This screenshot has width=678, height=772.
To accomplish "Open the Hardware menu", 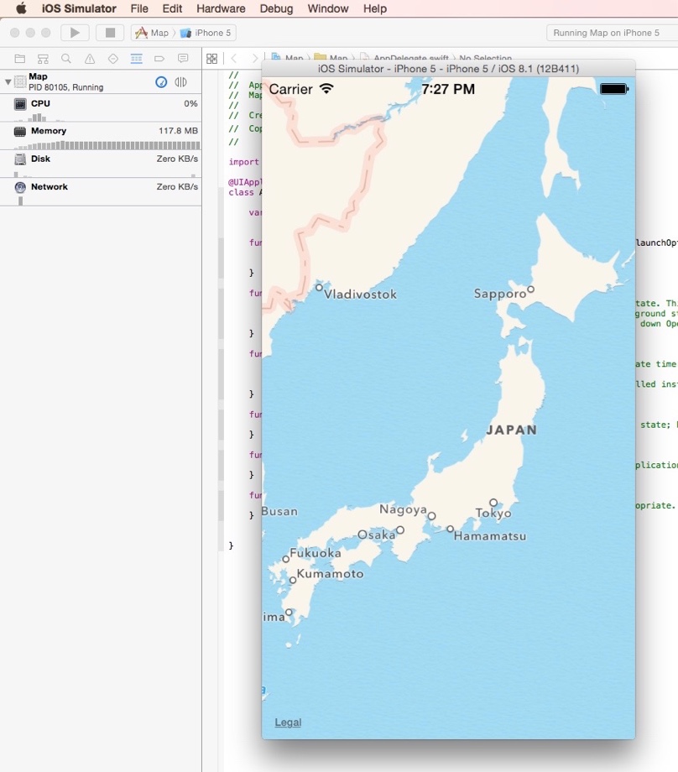I will coord(221,8).
